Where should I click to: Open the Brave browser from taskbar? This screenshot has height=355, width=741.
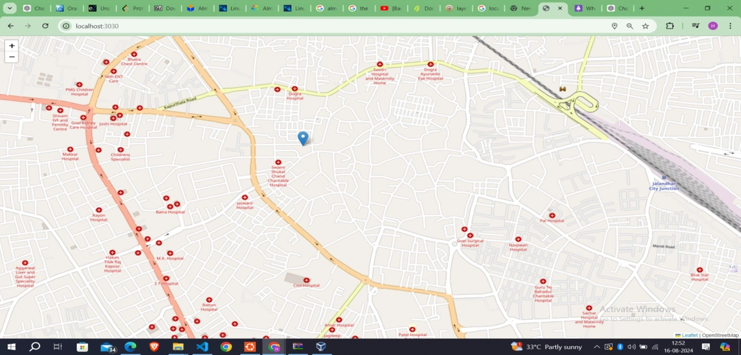[x=154, y=347]
